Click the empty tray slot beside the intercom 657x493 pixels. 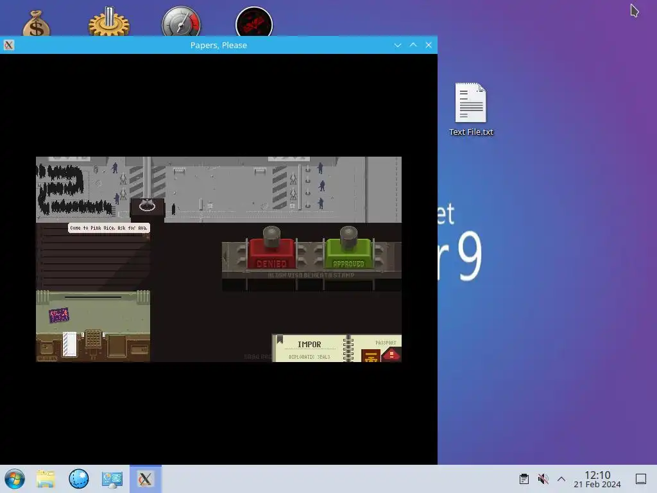pos(117,347)
